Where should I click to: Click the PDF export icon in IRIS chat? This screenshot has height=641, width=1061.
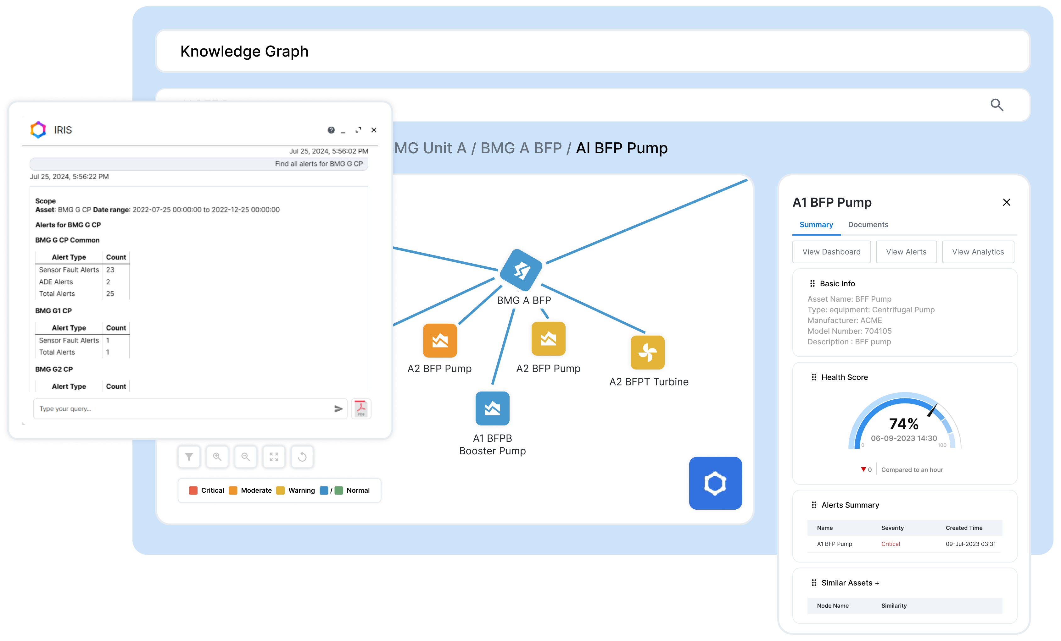coord(361,409)
